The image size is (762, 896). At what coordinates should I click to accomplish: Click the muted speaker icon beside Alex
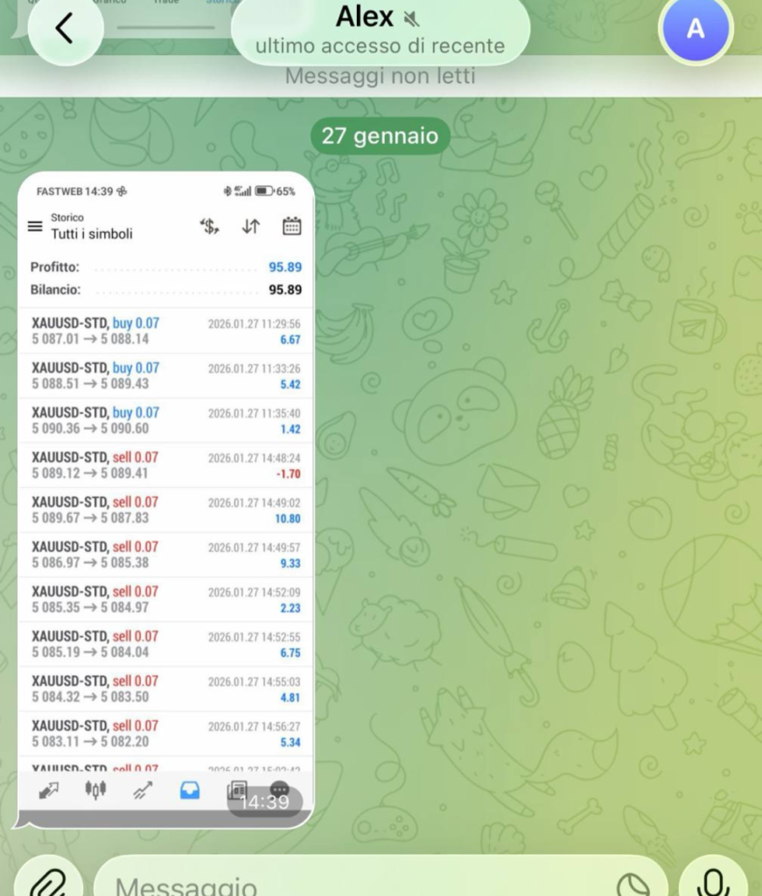tap(411, 17)
